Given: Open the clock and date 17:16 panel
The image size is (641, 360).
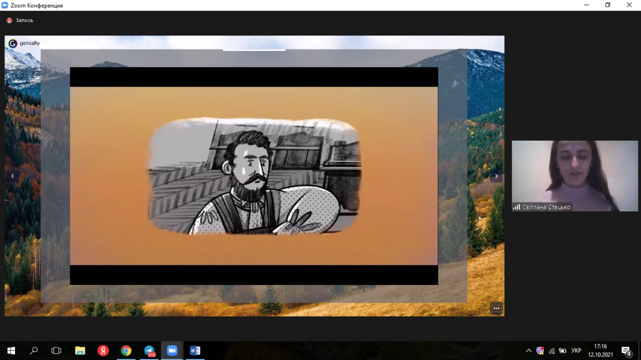Looking at the screenshot, I should coord(600,350).
